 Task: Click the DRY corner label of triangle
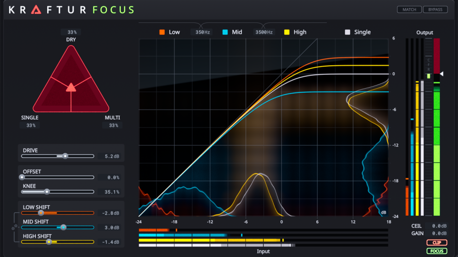(71, 40)
